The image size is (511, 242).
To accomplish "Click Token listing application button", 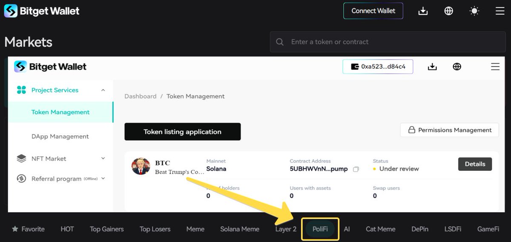I will (x=183, y=132).
